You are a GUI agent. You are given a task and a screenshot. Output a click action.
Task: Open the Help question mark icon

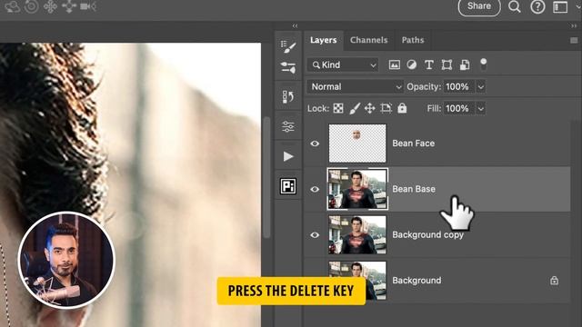tap(537, 6)
